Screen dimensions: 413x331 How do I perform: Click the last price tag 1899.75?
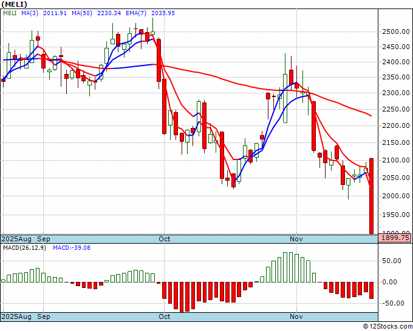point(395,238)
